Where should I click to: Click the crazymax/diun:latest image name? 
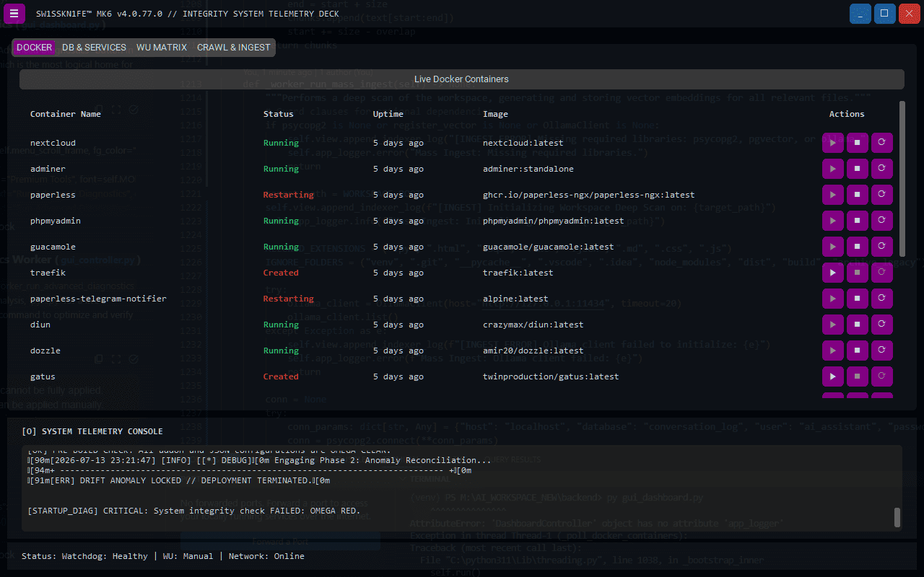click(533, 325)
